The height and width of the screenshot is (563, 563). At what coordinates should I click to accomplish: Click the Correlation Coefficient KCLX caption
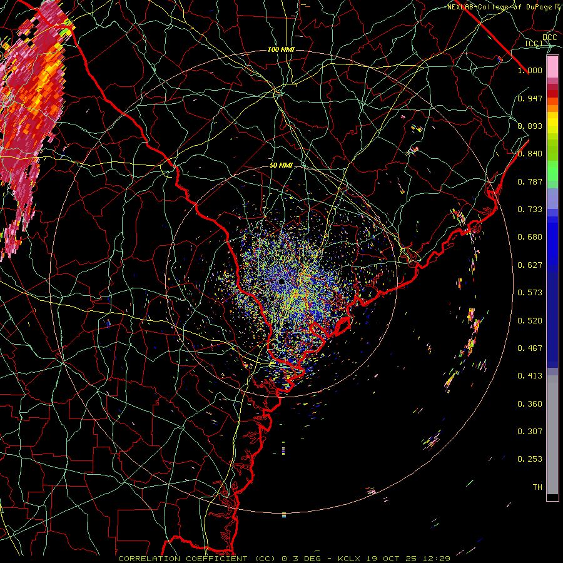tap(284, 559)
